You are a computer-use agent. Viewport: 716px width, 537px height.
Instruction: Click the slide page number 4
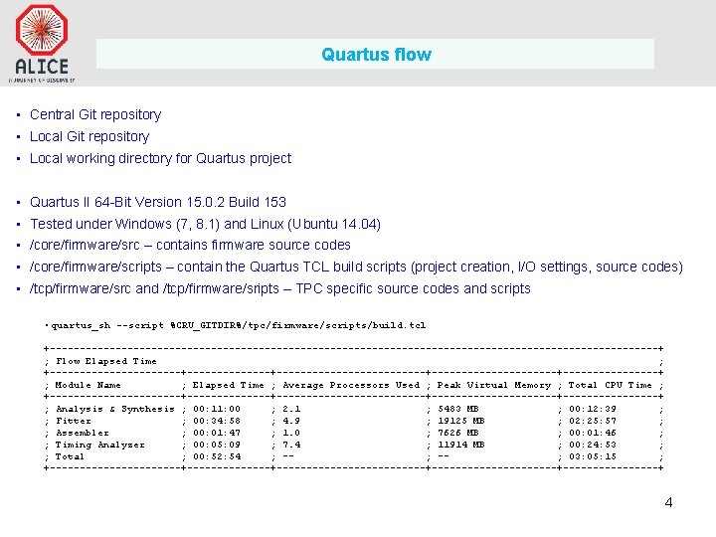668,503
